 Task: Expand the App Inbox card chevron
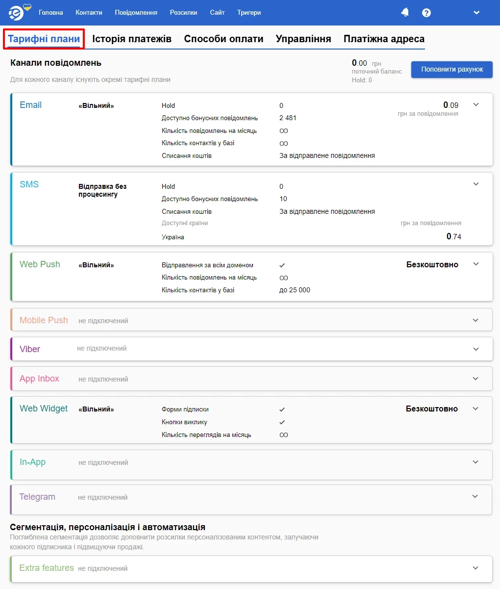tap(475, 379)
